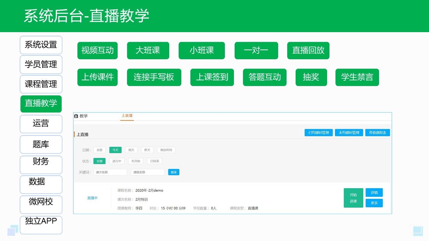
Task: Switch to the 上直播 tab
Action: (x=127, y=115)
